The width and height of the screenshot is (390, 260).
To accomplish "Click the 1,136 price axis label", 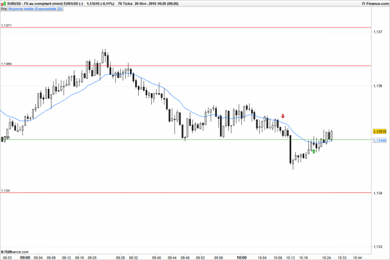I will [378, 86].
